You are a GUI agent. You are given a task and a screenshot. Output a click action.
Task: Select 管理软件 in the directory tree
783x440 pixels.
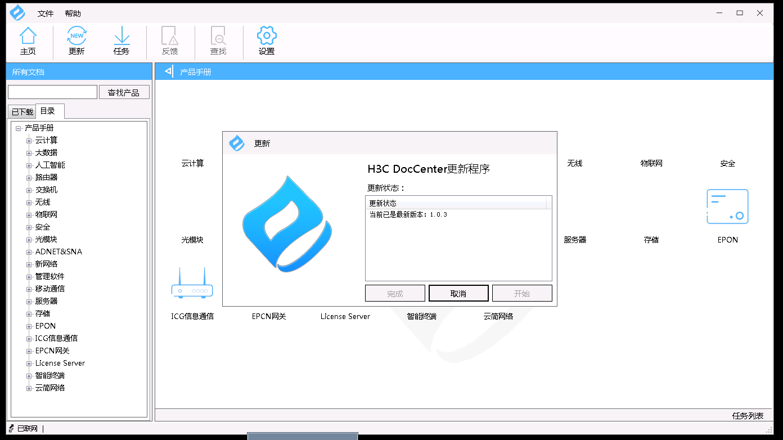tap(49, 276)
